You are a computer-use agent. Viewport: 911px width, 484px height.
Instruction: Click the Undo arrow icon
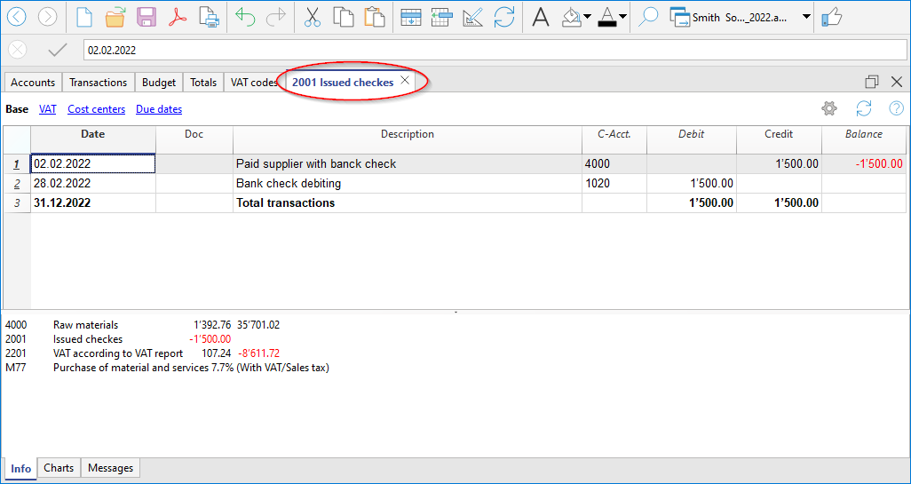coord(245,17)
